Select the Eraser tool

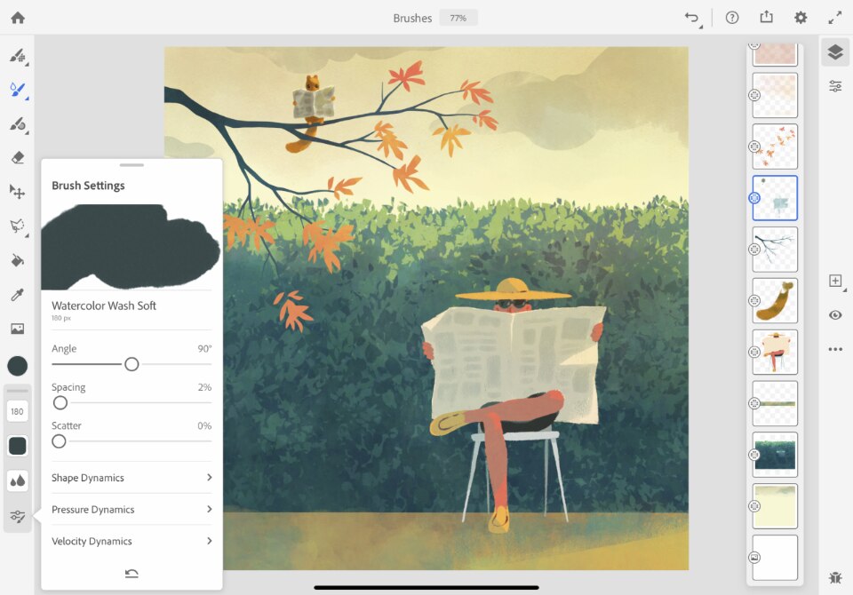(18, 158)
